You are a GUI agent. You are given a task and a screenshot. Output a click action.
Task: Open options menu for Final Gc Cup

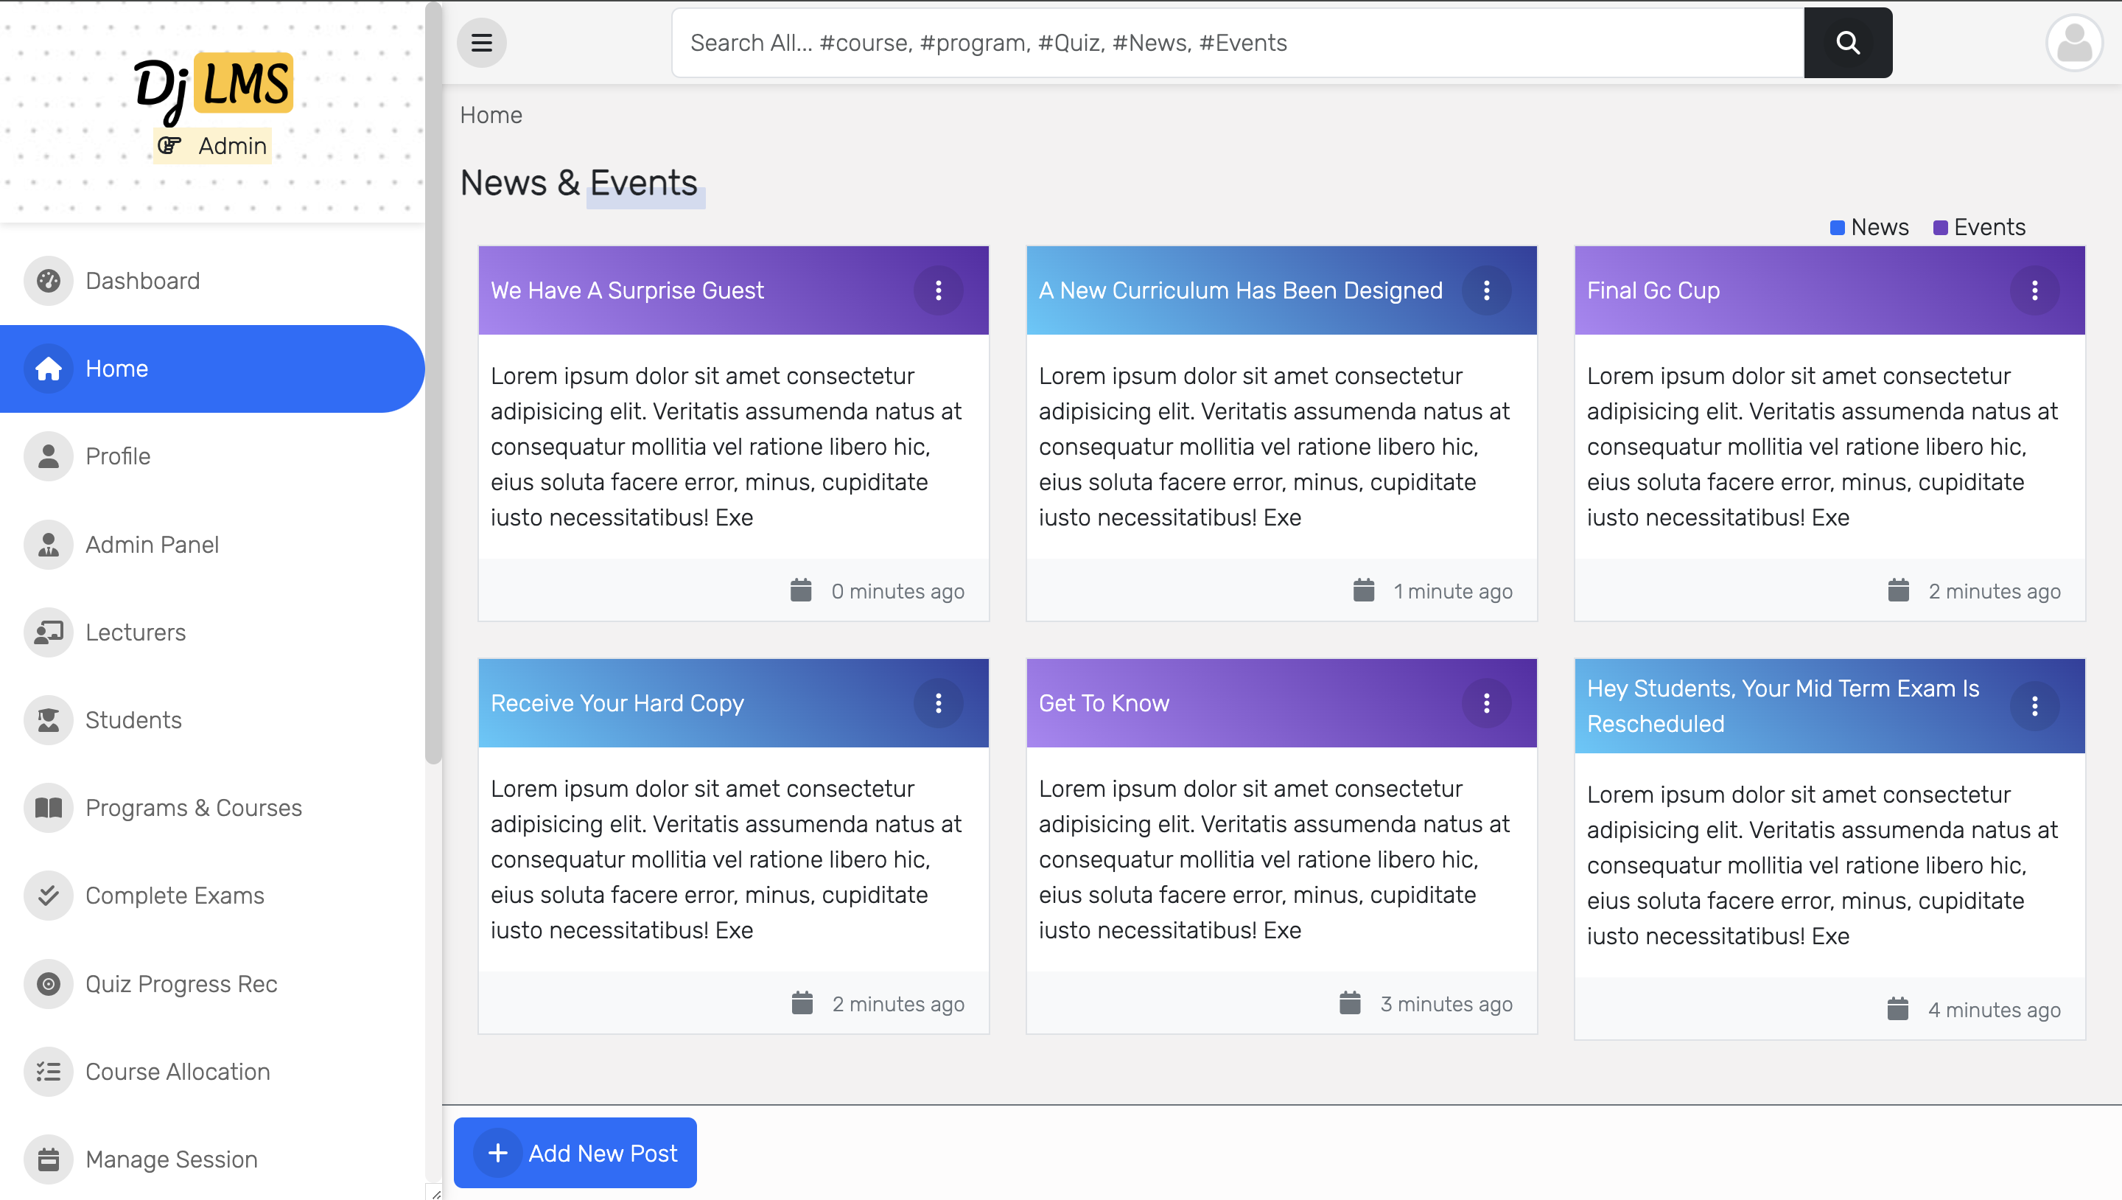pos(2034,290)
